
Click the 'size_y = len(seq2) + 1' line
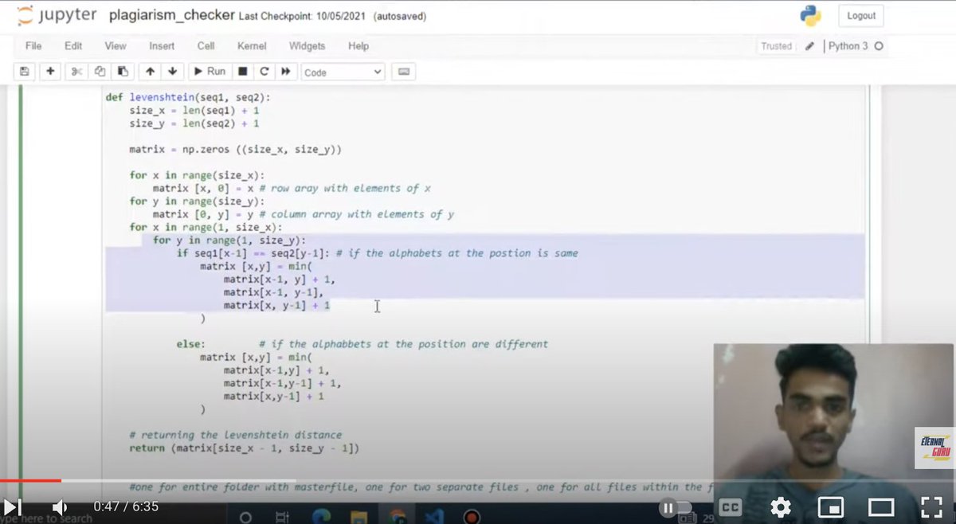[x=194, y=123]
